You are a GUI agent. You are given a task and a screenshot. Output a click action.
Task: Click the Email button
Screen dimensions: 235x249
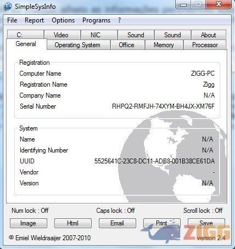(x=117, y=223)
